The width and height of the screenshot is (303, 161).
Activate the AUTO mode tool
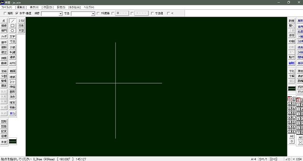12,63
